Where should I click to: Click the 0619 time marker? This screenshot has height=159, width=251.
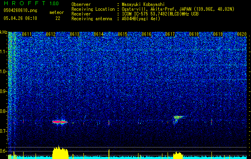tap(218, 34)
